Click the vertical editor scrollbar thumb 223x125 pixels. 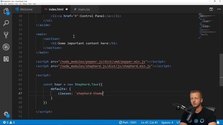coord(221,70)
